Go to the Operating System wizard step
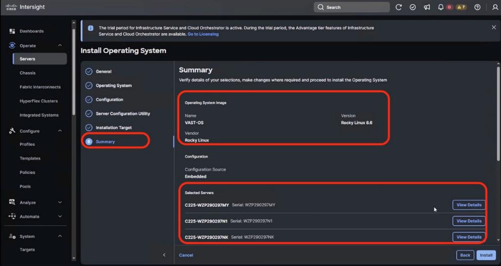 tap(114, 85)
